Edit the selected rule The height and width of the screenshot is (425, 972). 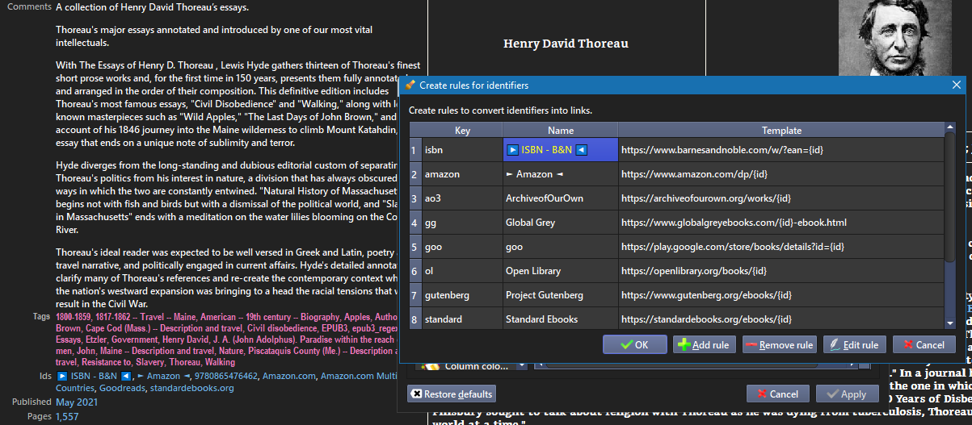(x=855, y=344)
